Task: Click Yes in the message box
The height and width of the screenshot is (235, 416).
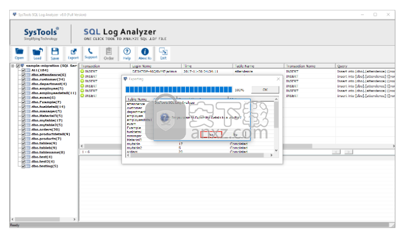Action: pyautogui.click(x=211, y=135)
